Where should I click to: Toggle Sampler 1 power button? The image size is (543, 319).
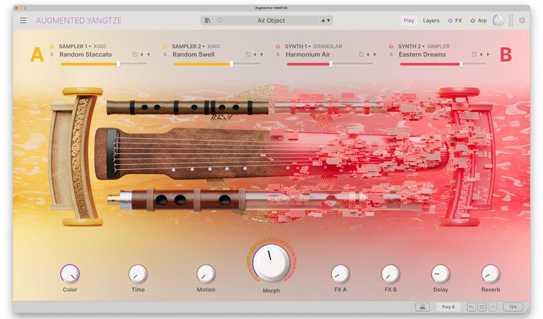tap(51, 46)
